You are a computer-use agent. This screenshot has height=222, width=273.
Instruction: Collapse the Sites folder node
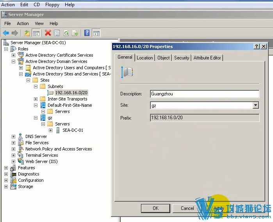(28, 81)
